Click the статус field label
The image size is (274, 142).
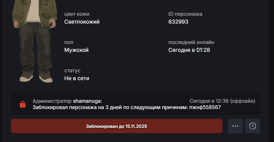(x=72, y=71)
